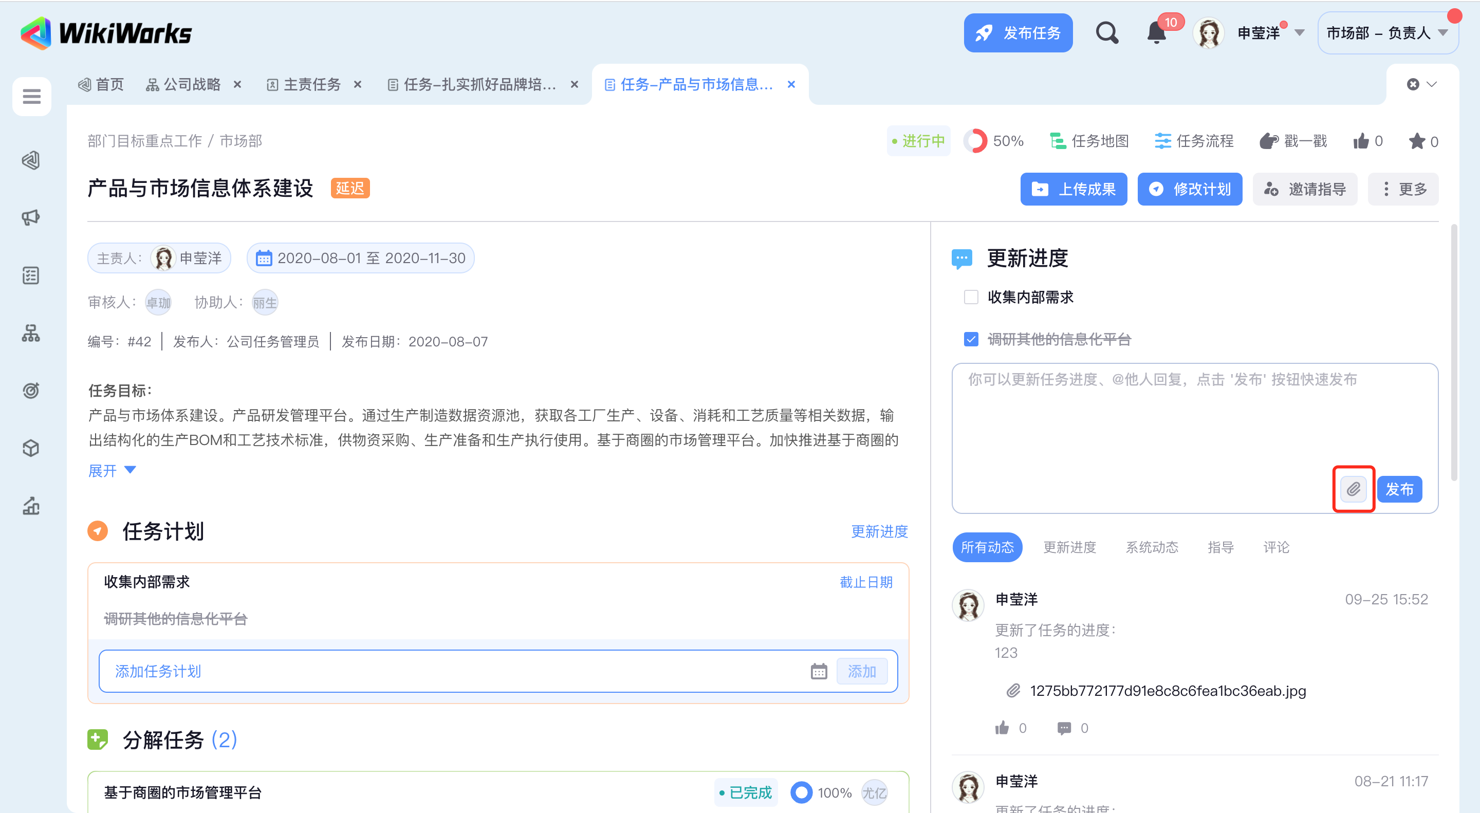The image size is (1480, 813).
Task: Open the organization chart icon in the sidebar
Action: pos(31,332)
